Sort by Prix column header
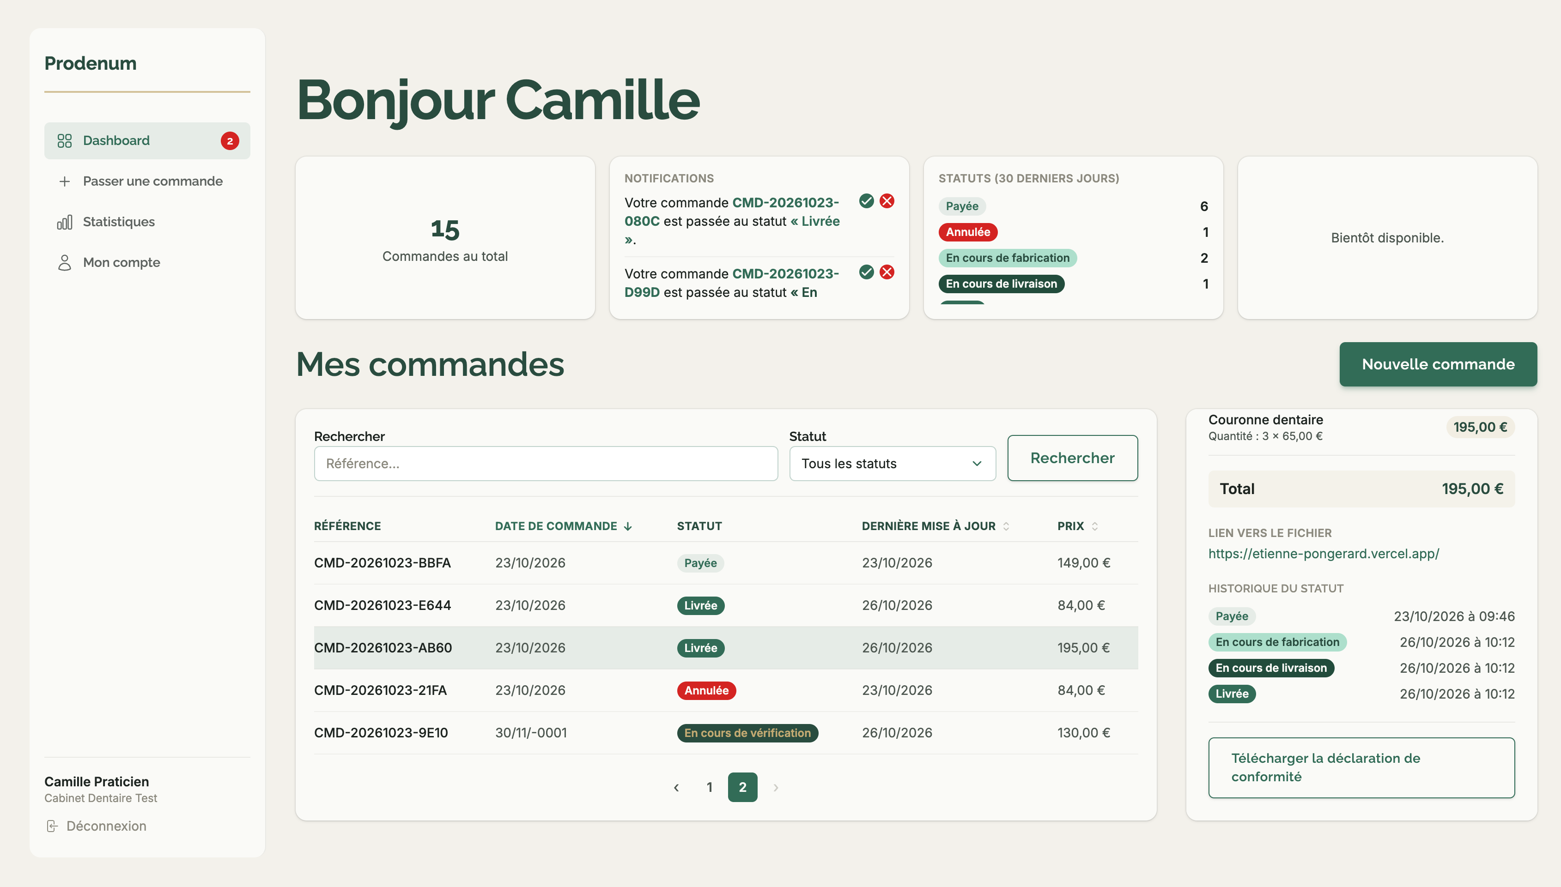Screen dimensions: 1561x887 (x=1078, y=526)
